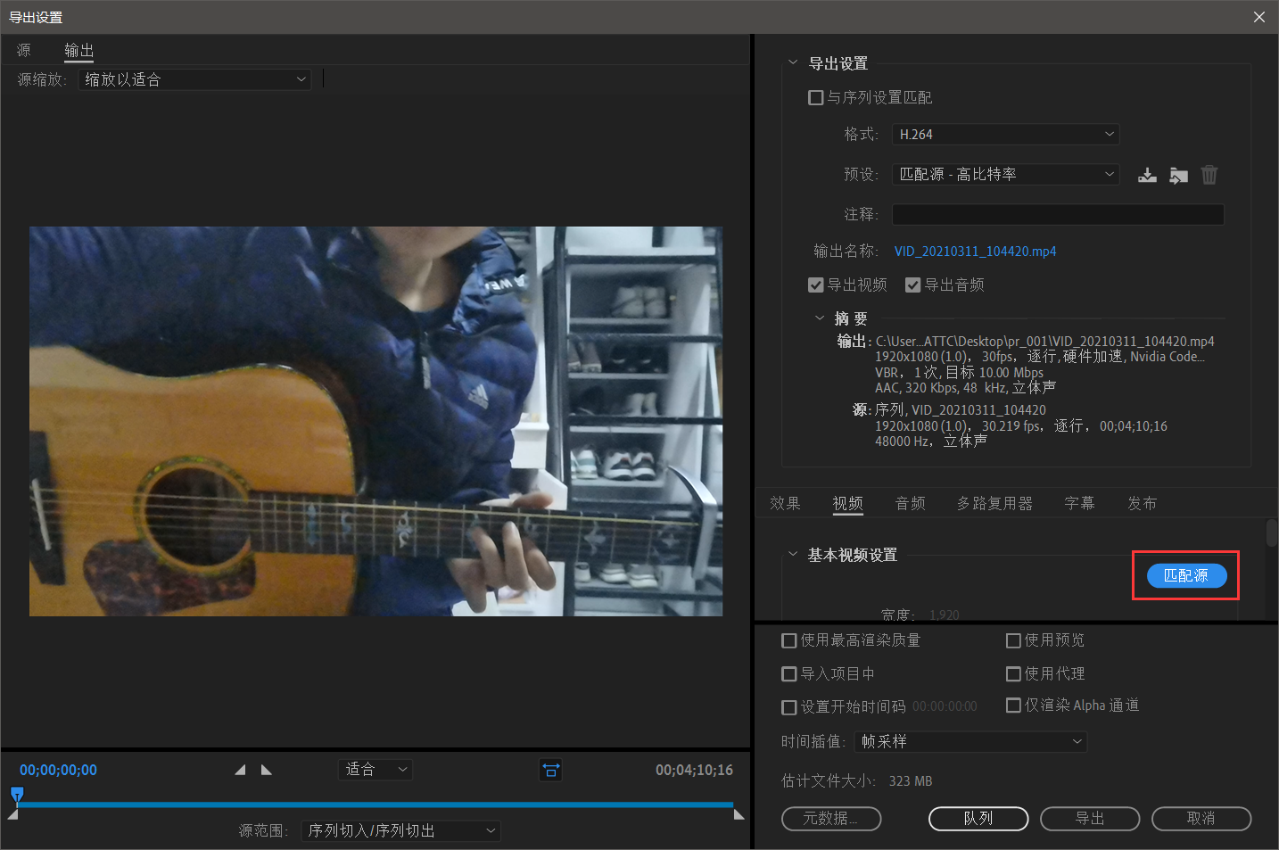Click the set out point triangle icon

(x=266, y=770)
